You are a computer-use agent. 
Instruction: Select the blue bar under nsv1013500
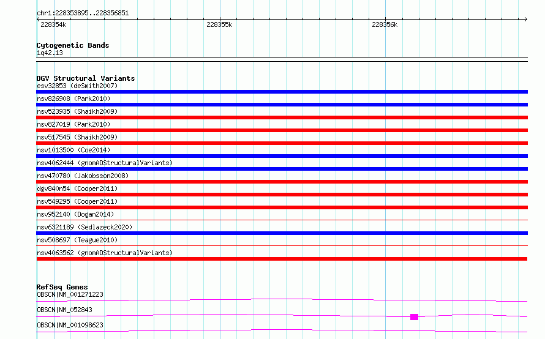pyautogui.click(x=282, y=156)
